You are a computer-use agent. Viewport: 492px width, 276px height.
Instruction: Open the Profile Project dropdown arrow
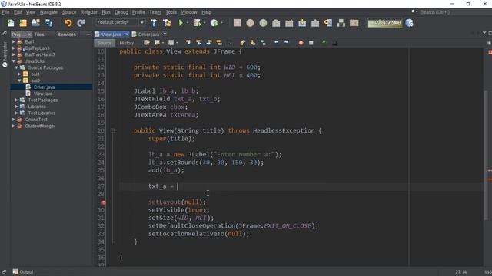(221, 23)
